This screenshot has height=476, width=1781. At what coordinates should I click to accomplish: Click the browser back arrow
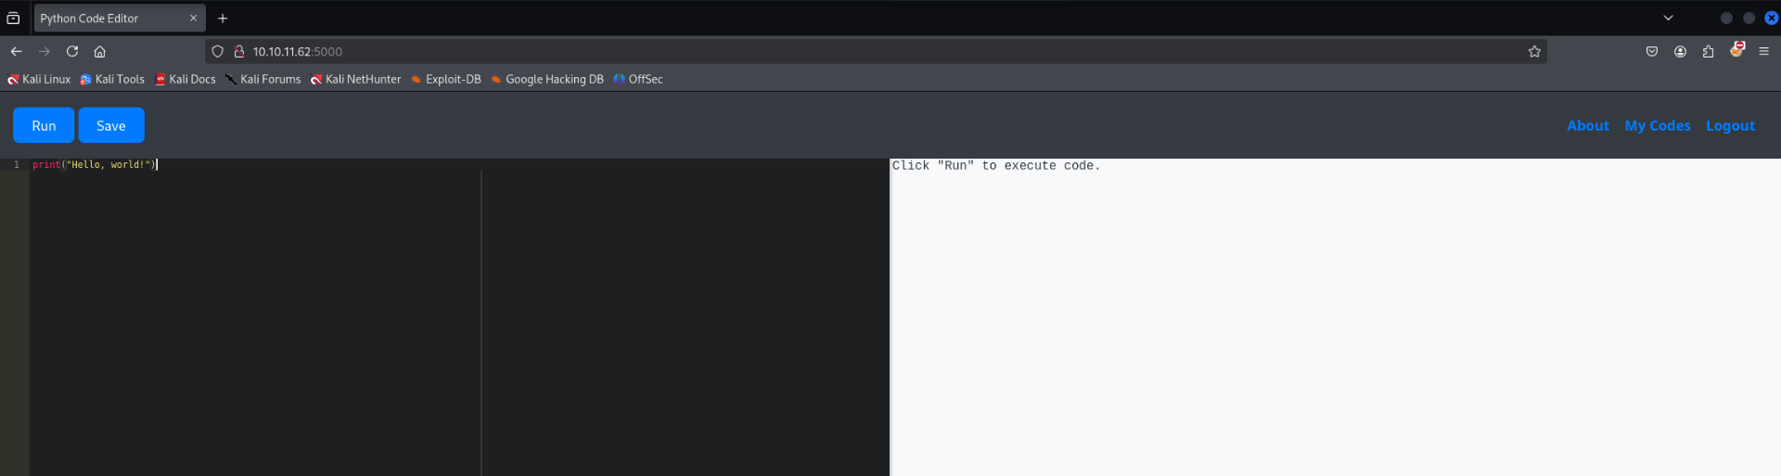pyautogui.click(x=16, y=52)
